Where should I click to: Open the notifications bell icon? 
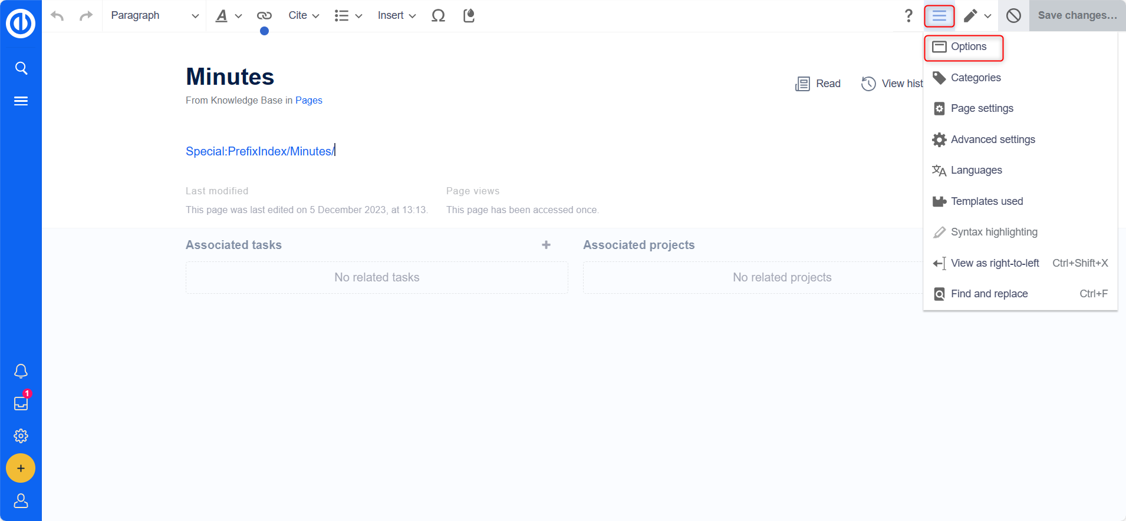[21, 371]
